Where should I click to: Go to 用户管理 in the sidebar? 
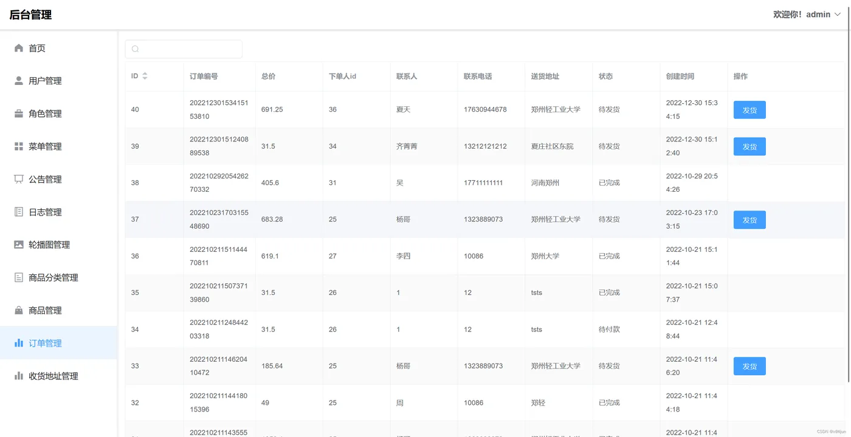click(58, 81)
